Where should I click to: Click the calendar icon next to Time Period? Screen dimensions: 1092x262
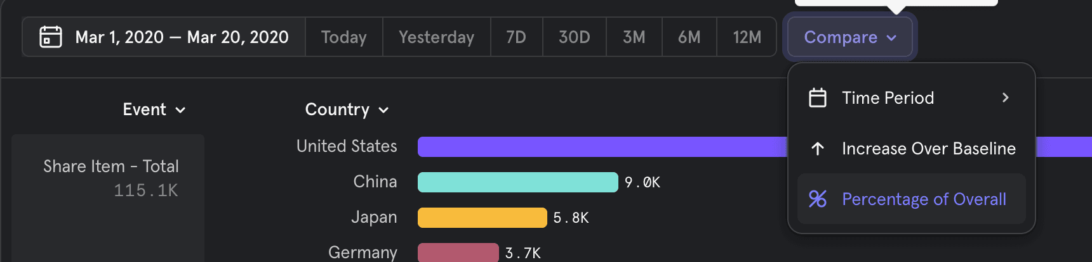[818, 98]
